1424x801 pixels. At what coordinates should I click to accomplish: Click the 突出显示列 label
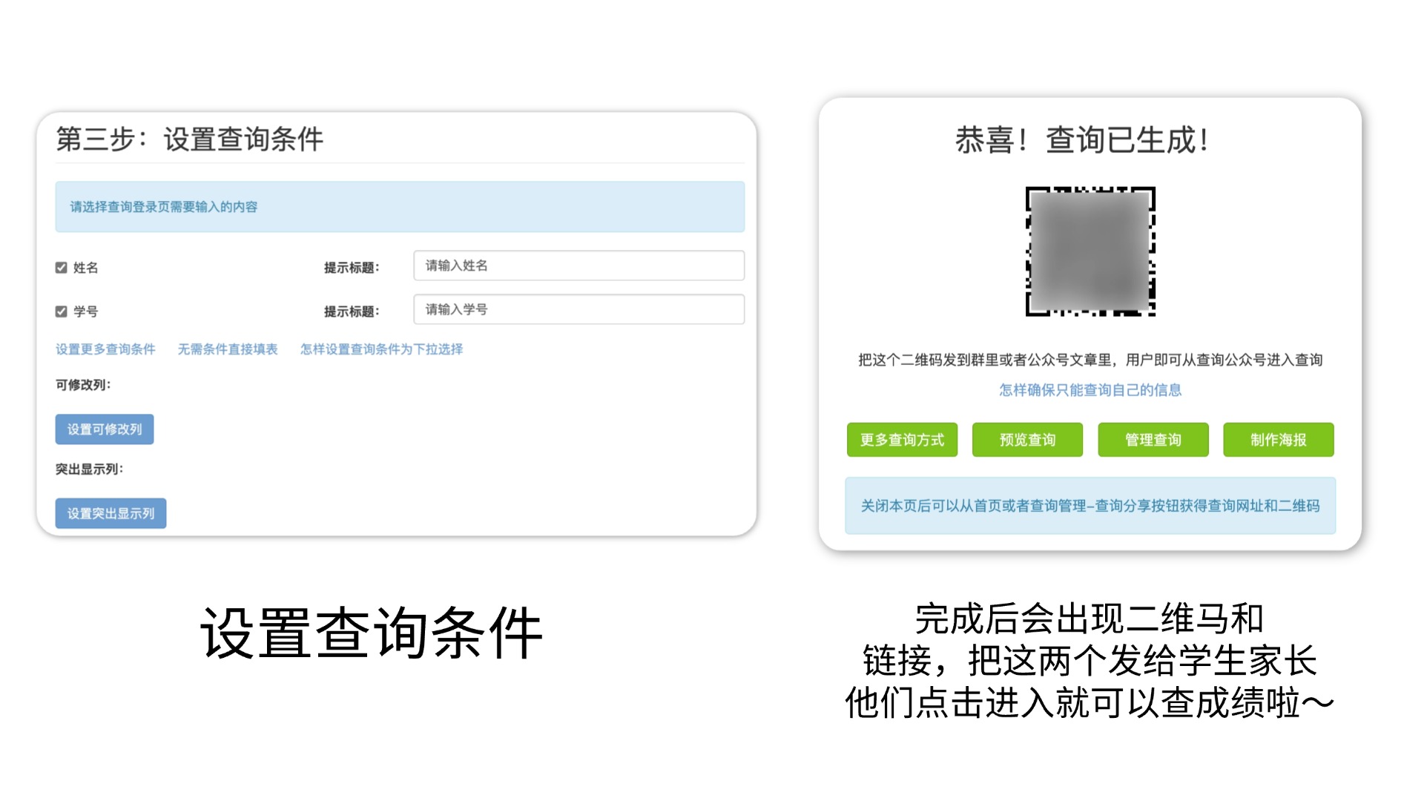(x=89, y=469)
